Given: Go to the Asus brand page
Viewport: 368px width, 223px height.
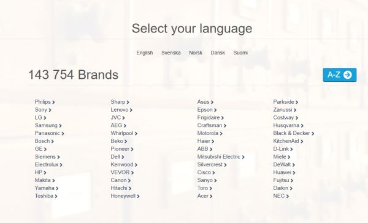Looking at the screenshot, I should [205, 102].
